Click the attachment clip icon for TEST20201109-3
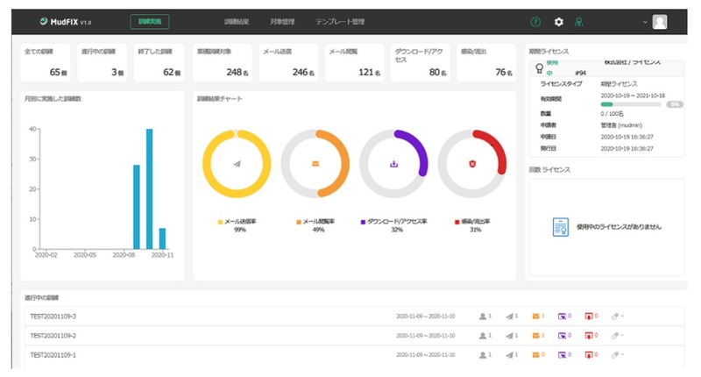Screen dimensions: 701x377 pyautogui.click(x=617, y=316)
